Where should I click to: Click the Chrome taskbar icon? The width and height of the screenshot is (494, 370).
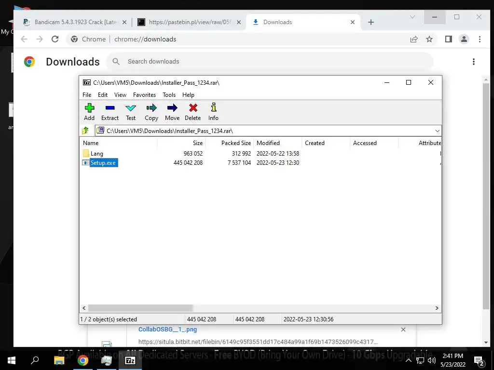coord(83,360)
